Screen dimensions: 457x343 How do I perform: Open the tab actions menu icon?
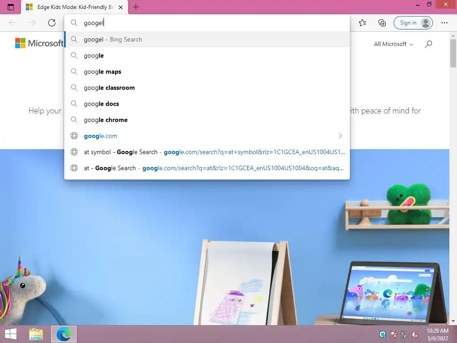11,7
